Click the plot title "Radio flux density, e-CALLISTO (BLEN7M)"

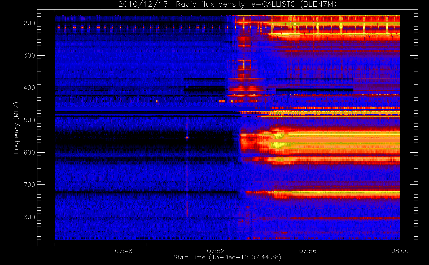[x=256, y=5]
